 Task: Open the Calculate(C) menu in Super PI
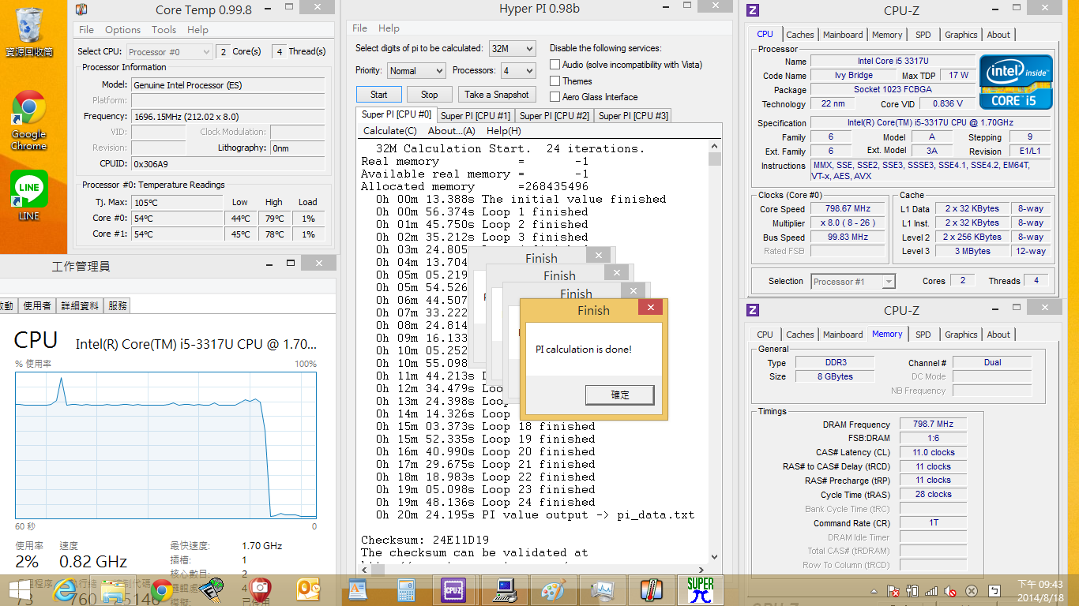pos(390,131)
